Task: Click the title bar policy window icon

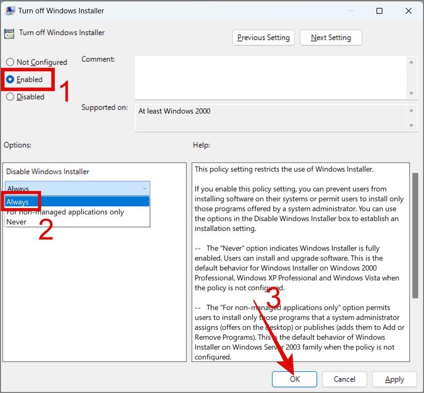Action: [x=10, y=11]
